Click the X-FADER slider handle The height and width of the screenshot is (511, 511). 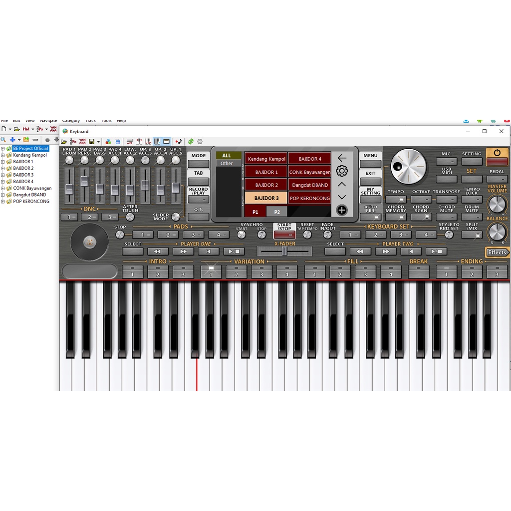coord(284,252)
